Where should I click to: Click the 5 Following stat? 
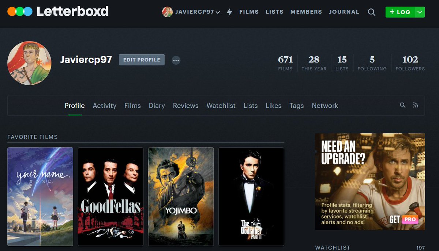click(372, 63)
